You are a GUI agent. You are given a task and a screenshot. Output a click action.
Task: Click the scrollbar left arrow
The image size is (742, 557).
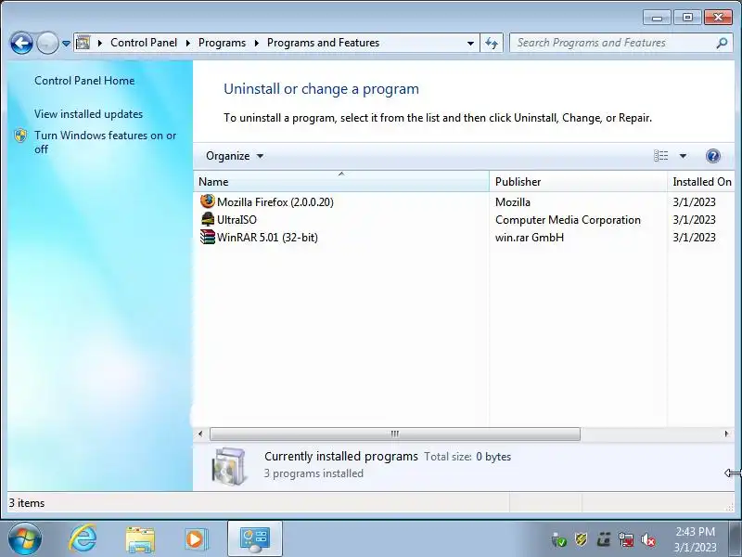[200, 434]
